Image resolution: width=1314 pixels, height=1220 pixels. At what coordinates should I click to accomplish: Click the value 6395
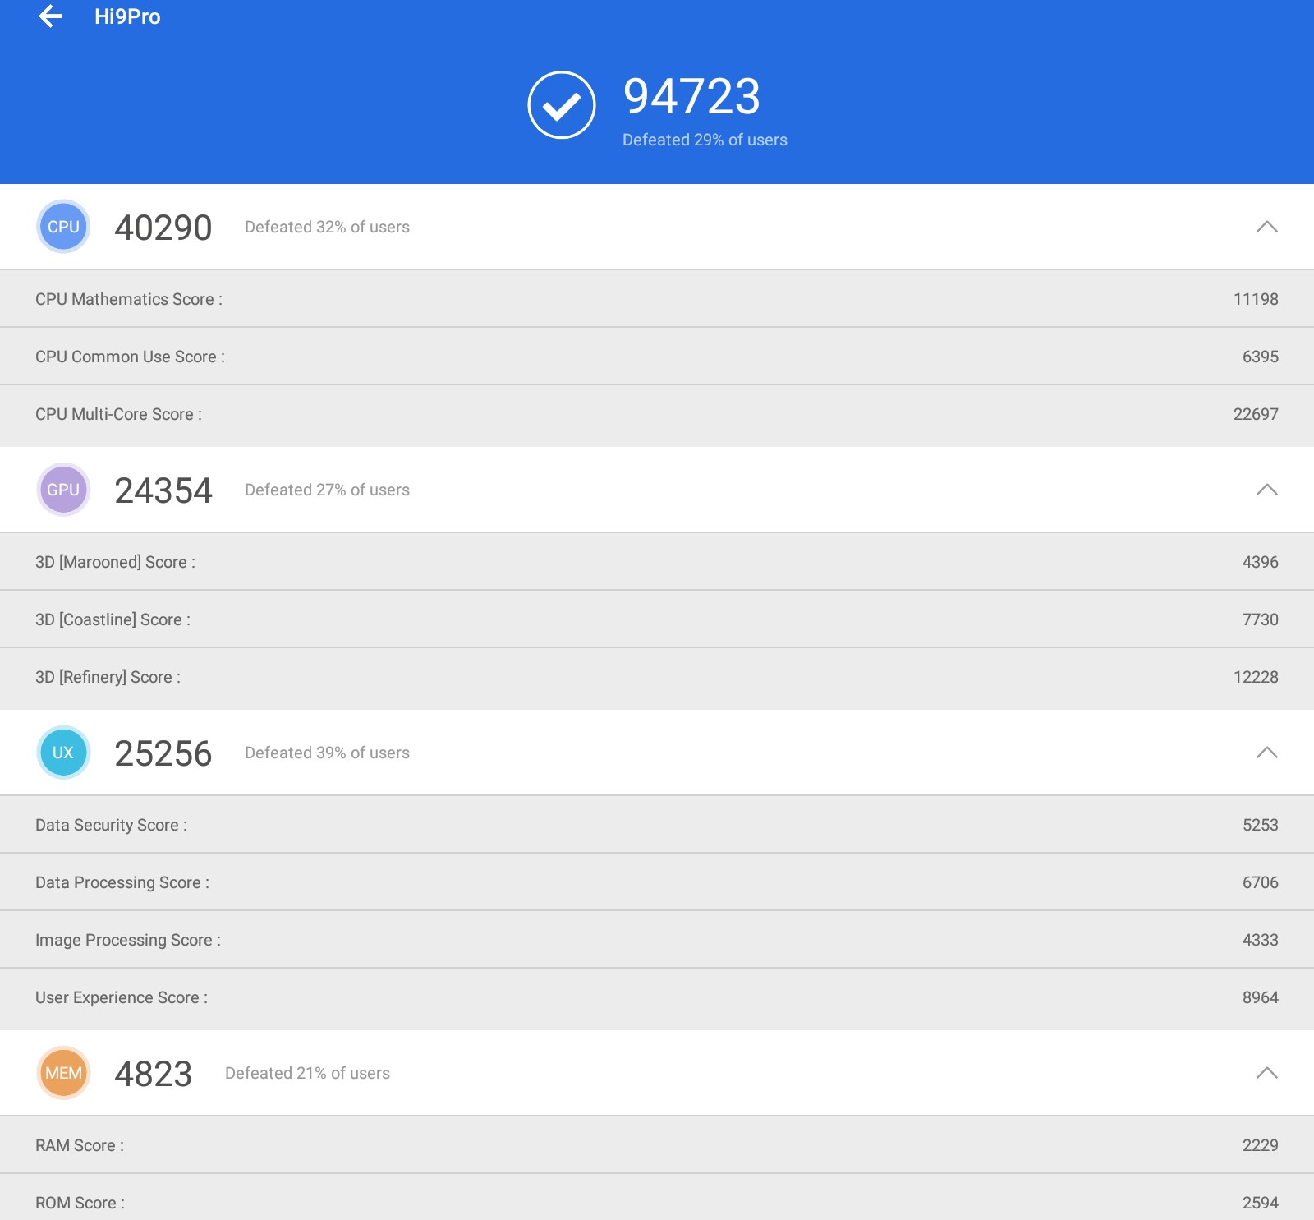pyautogui.click(x=1261, y=357)
